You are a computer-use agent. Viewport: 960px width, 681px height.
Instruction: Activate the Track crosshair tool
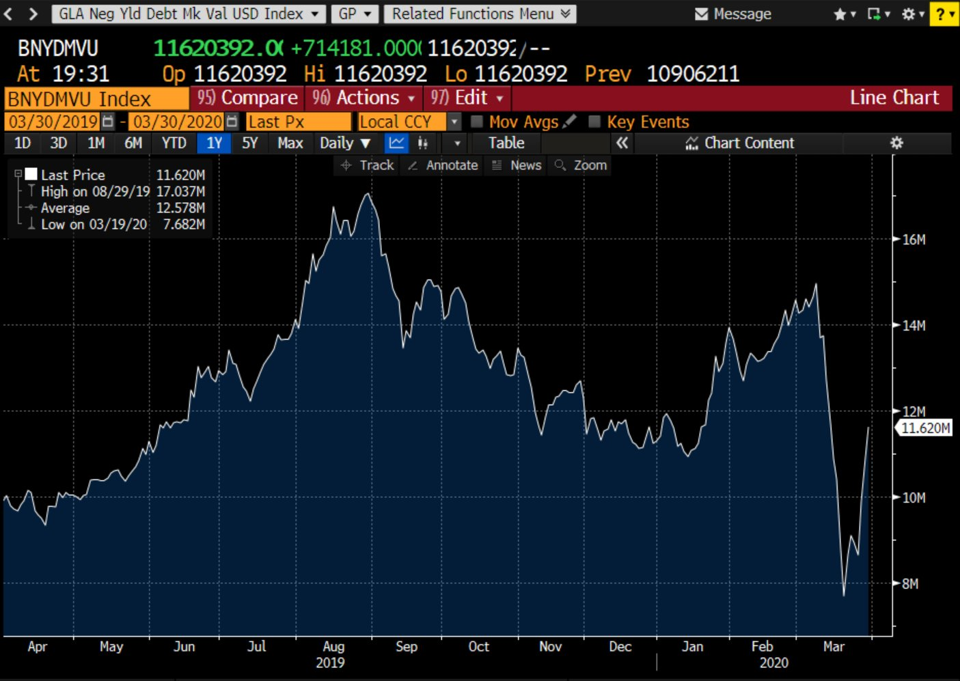click(x=368, y=165)
